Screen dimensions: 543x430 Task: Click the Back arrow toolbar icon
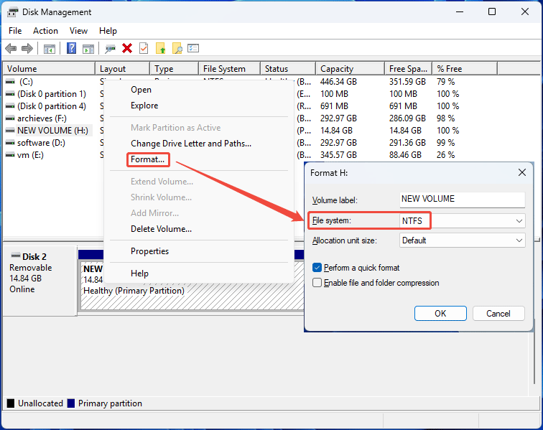click(x=11, y=49)
